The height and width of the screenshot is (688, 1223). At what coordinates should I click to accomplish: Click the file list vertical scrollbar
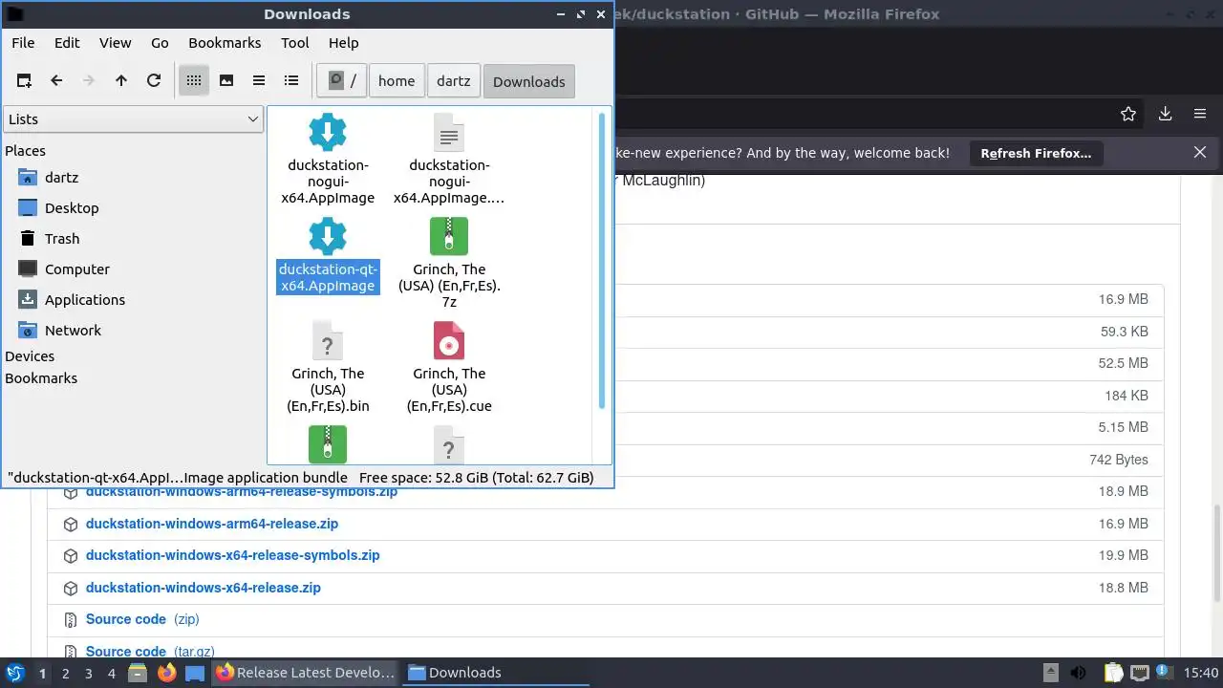pyautogui.click(x=602, y=260)
